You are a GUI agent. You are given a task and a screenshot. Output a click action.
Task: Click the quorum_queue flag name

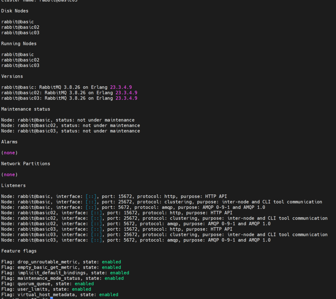(34, 284)
